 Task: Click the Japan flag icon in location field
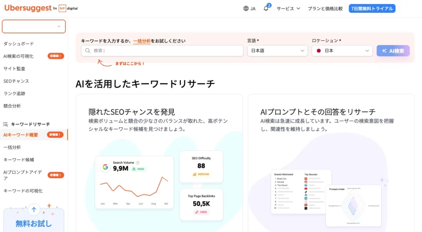[x=319, y=51]
